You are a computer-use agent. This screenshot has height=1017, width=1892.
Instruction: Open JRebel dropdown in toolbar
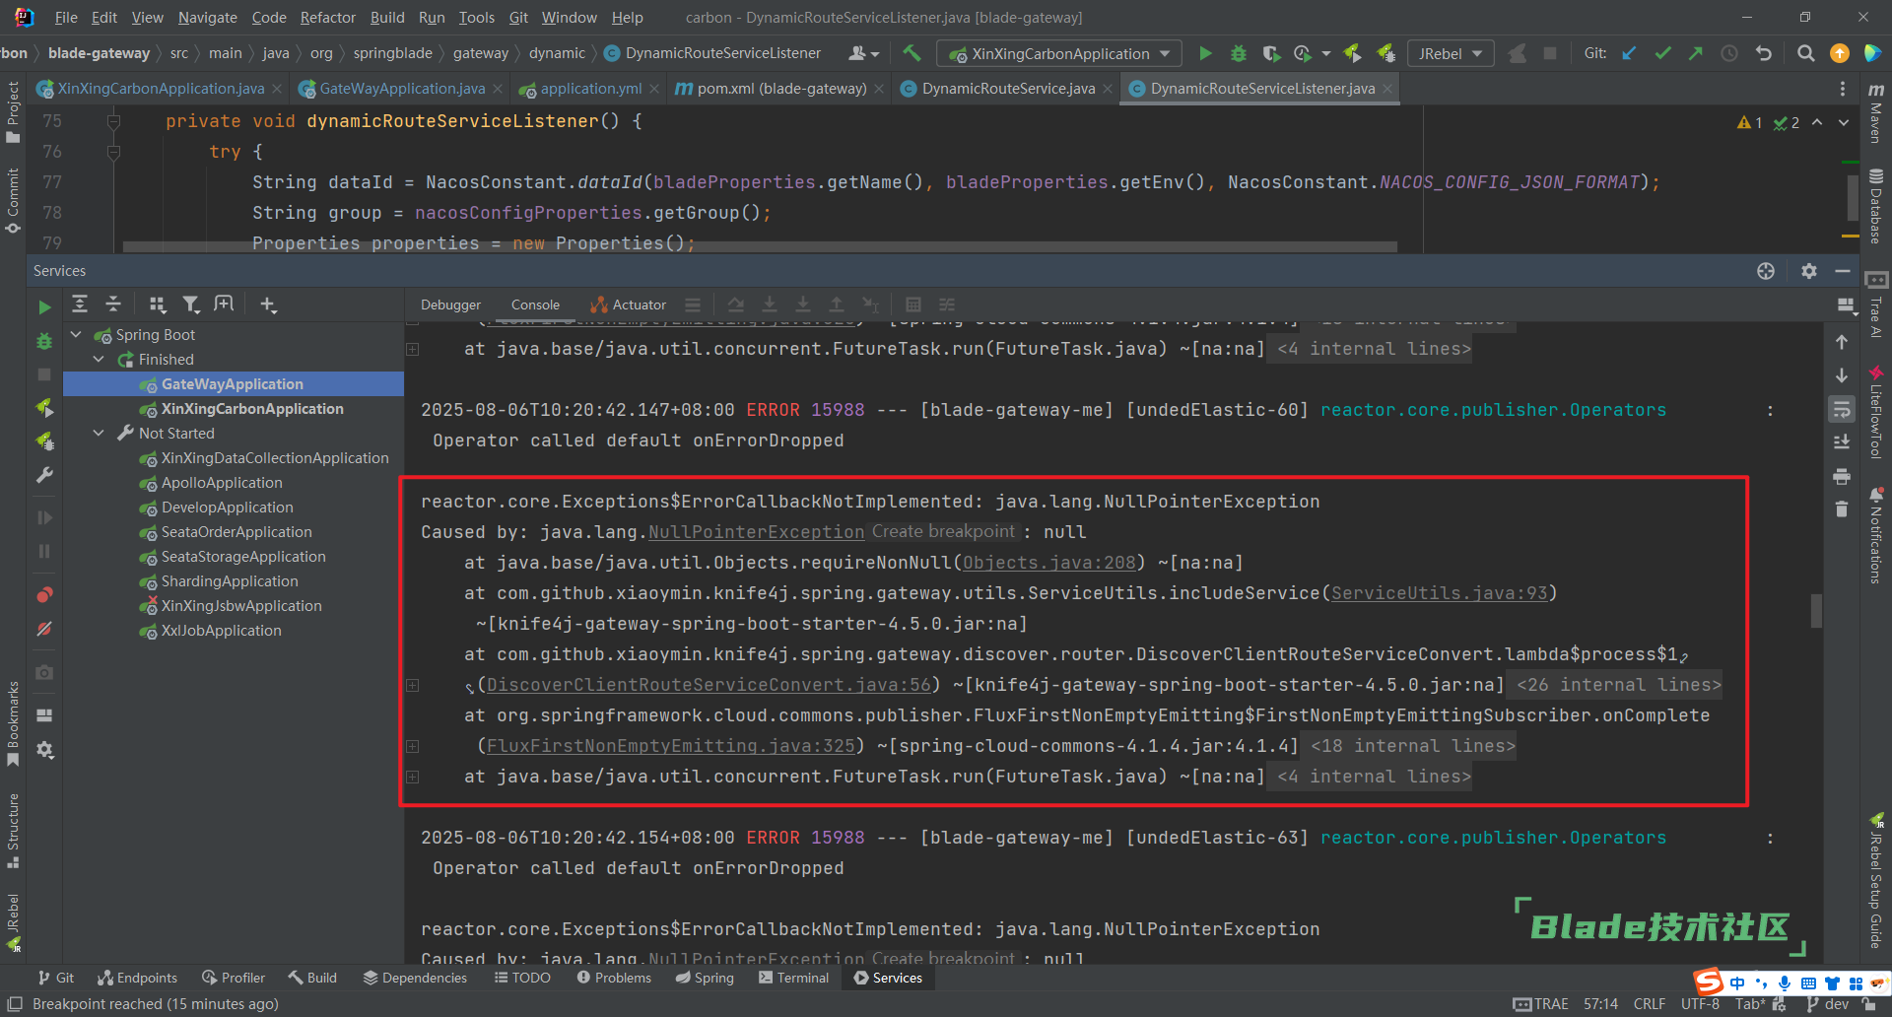[1451, 53]
